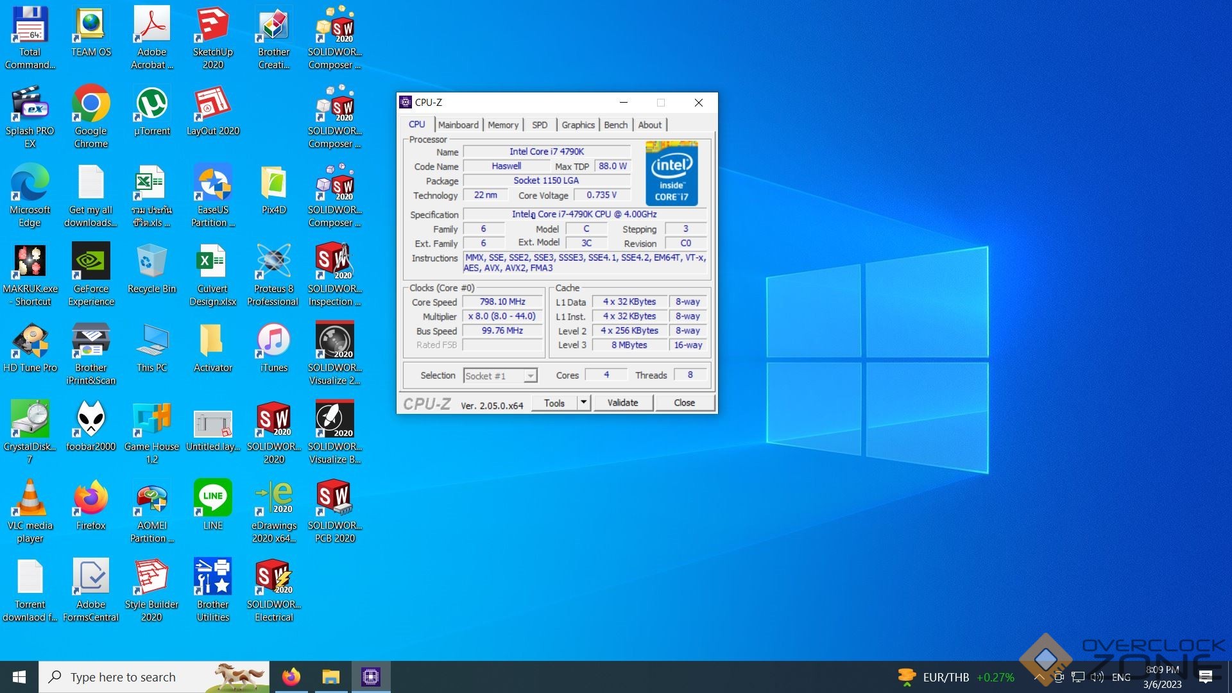This screenshot has height=693, width=1232.
Task: Switch to the Memory tab
Action: click(x=502, y=125)
